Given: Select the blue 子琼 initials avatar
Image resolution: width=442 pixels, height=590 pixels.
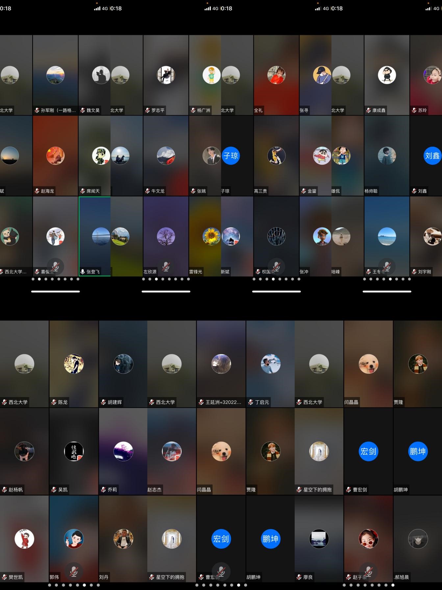Looking at the screenshot, I should (231, 156).
